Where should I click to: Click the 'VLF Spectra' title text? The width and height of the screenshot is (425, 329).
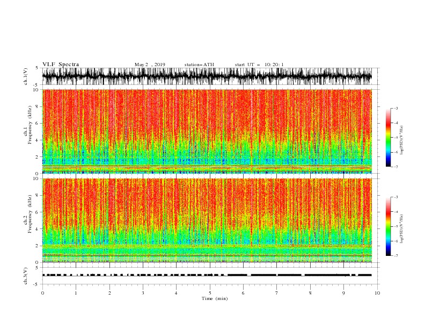[61, 65]
